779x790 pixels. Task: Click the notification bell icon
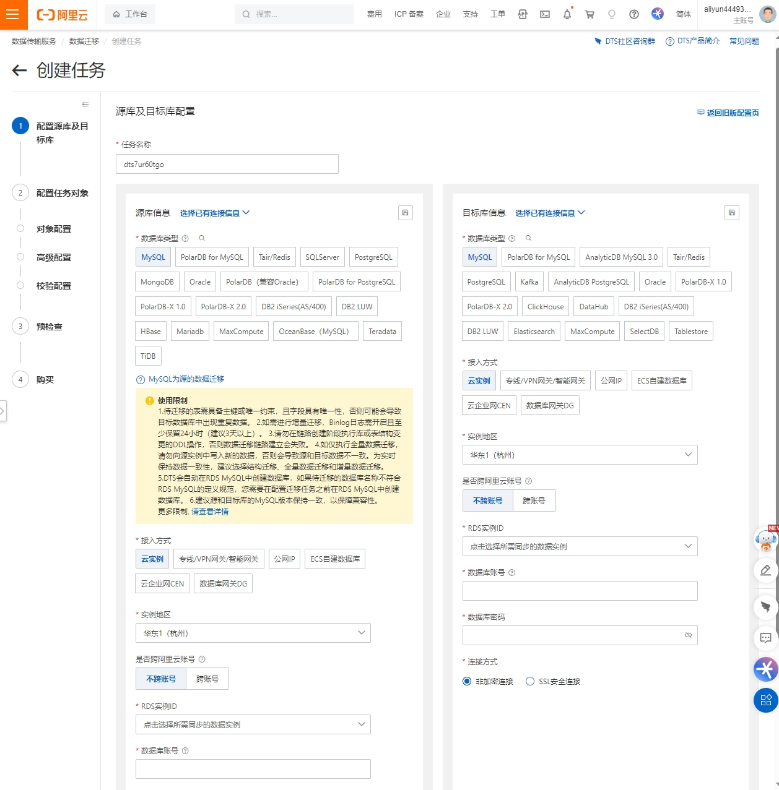click(567, 14)
